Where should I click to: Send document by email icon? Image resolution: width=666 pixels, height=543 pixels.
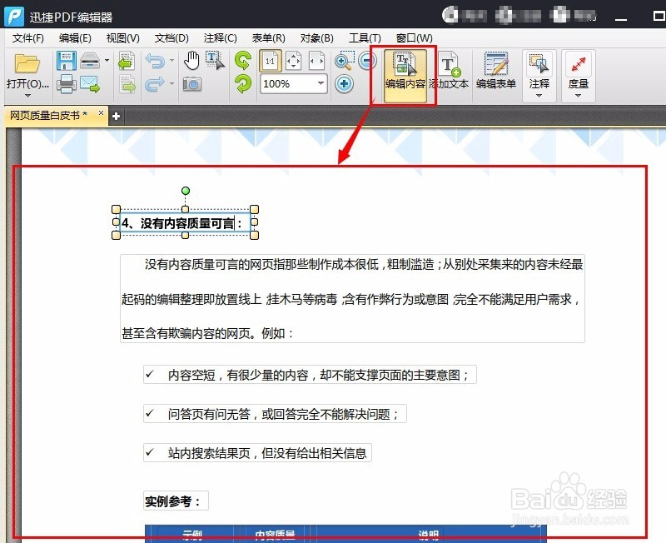90,84
